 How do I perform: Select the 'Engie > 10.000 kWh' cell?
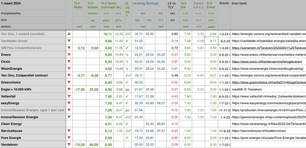point(33,89)
